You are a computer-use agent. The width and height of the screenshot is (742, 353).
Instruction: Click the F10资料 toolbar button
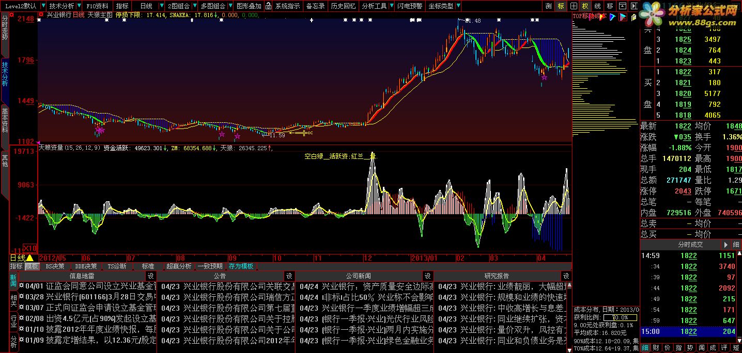pos(98,6)
